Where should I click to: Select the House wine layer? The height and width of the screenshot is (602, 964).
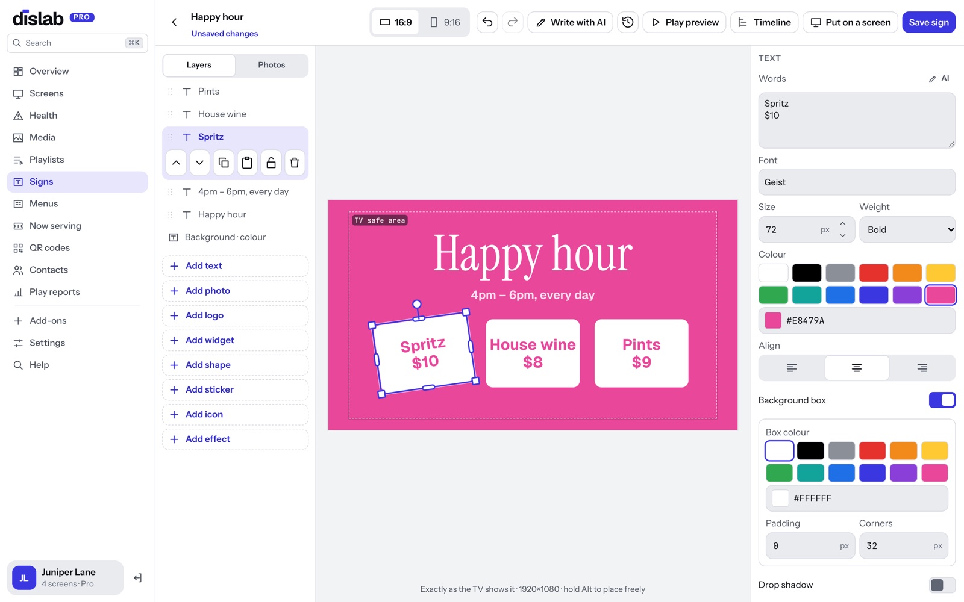click(235, 114)
